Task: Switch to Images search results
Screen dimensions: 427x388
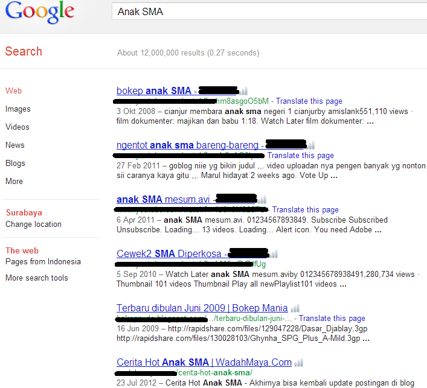Action: click(18, 109)
